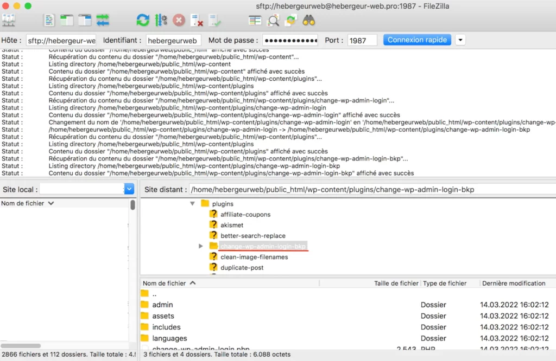
Task: Open the Site local path dropdown
Action: point(129,189)
